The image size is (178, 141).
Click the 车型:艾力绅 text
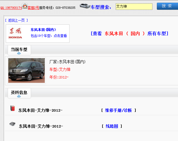pyautogui.click(x=60, y=69)
